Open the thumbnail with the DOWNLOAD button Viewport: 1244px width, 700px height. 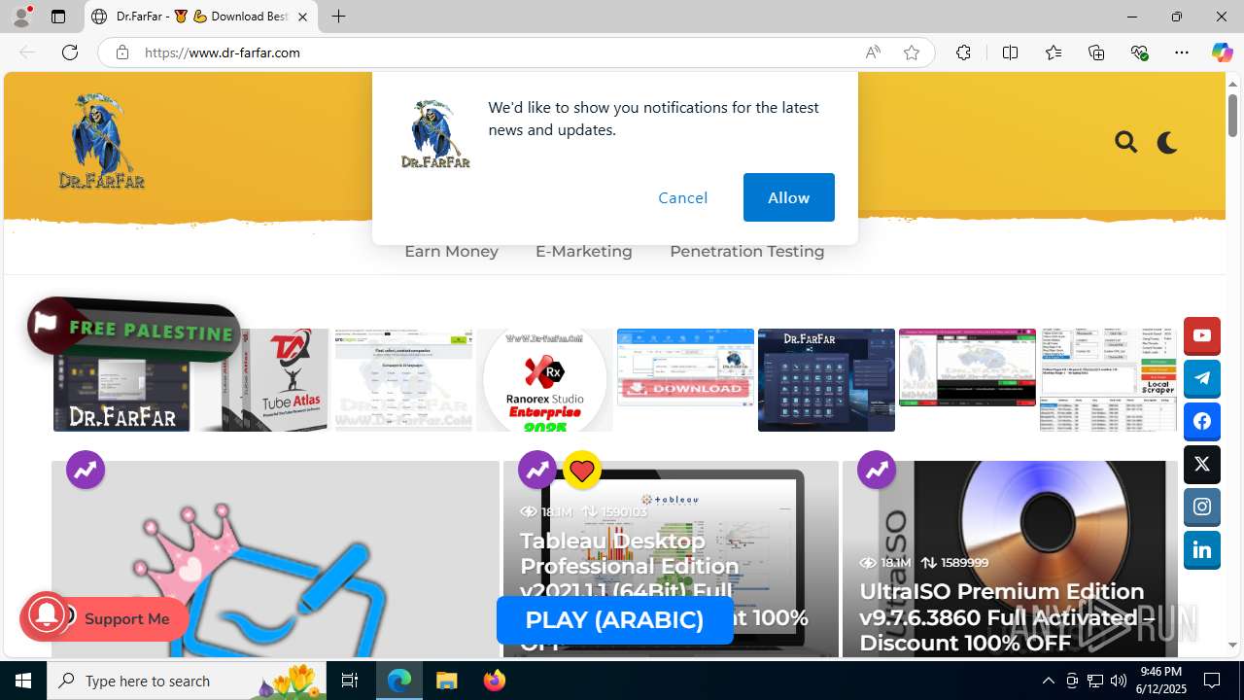coord(685,367)
